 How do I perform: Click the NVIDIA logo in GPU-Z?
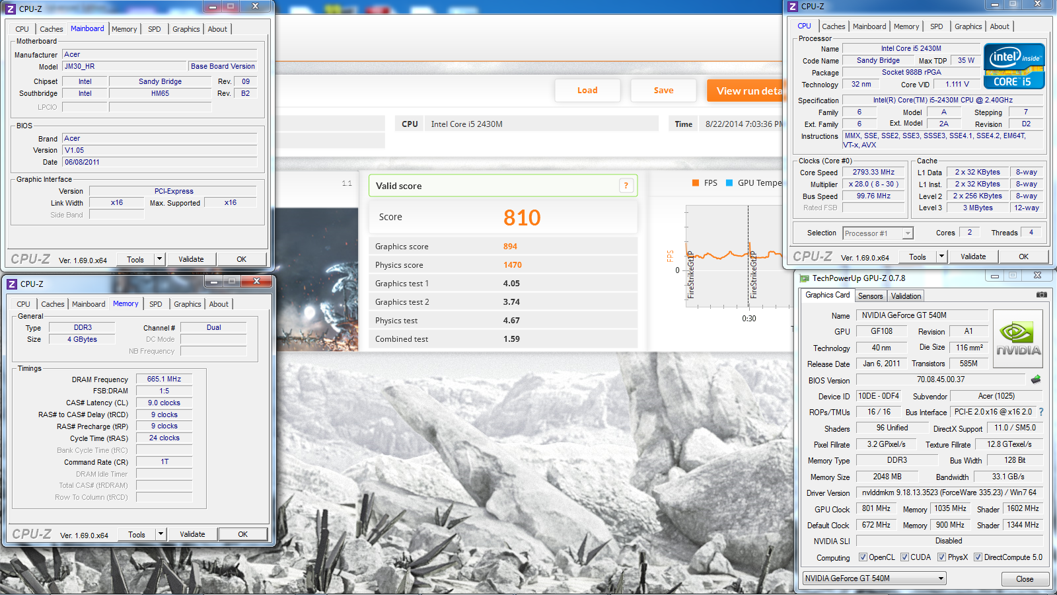[1018, 339]
